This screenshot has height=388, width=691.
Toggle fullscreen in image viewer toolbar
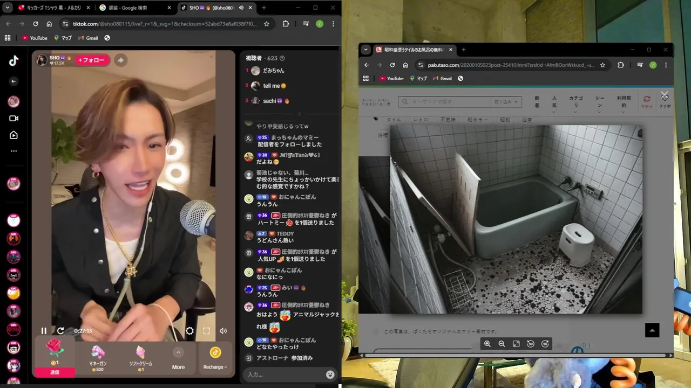[x=516, y=344]
